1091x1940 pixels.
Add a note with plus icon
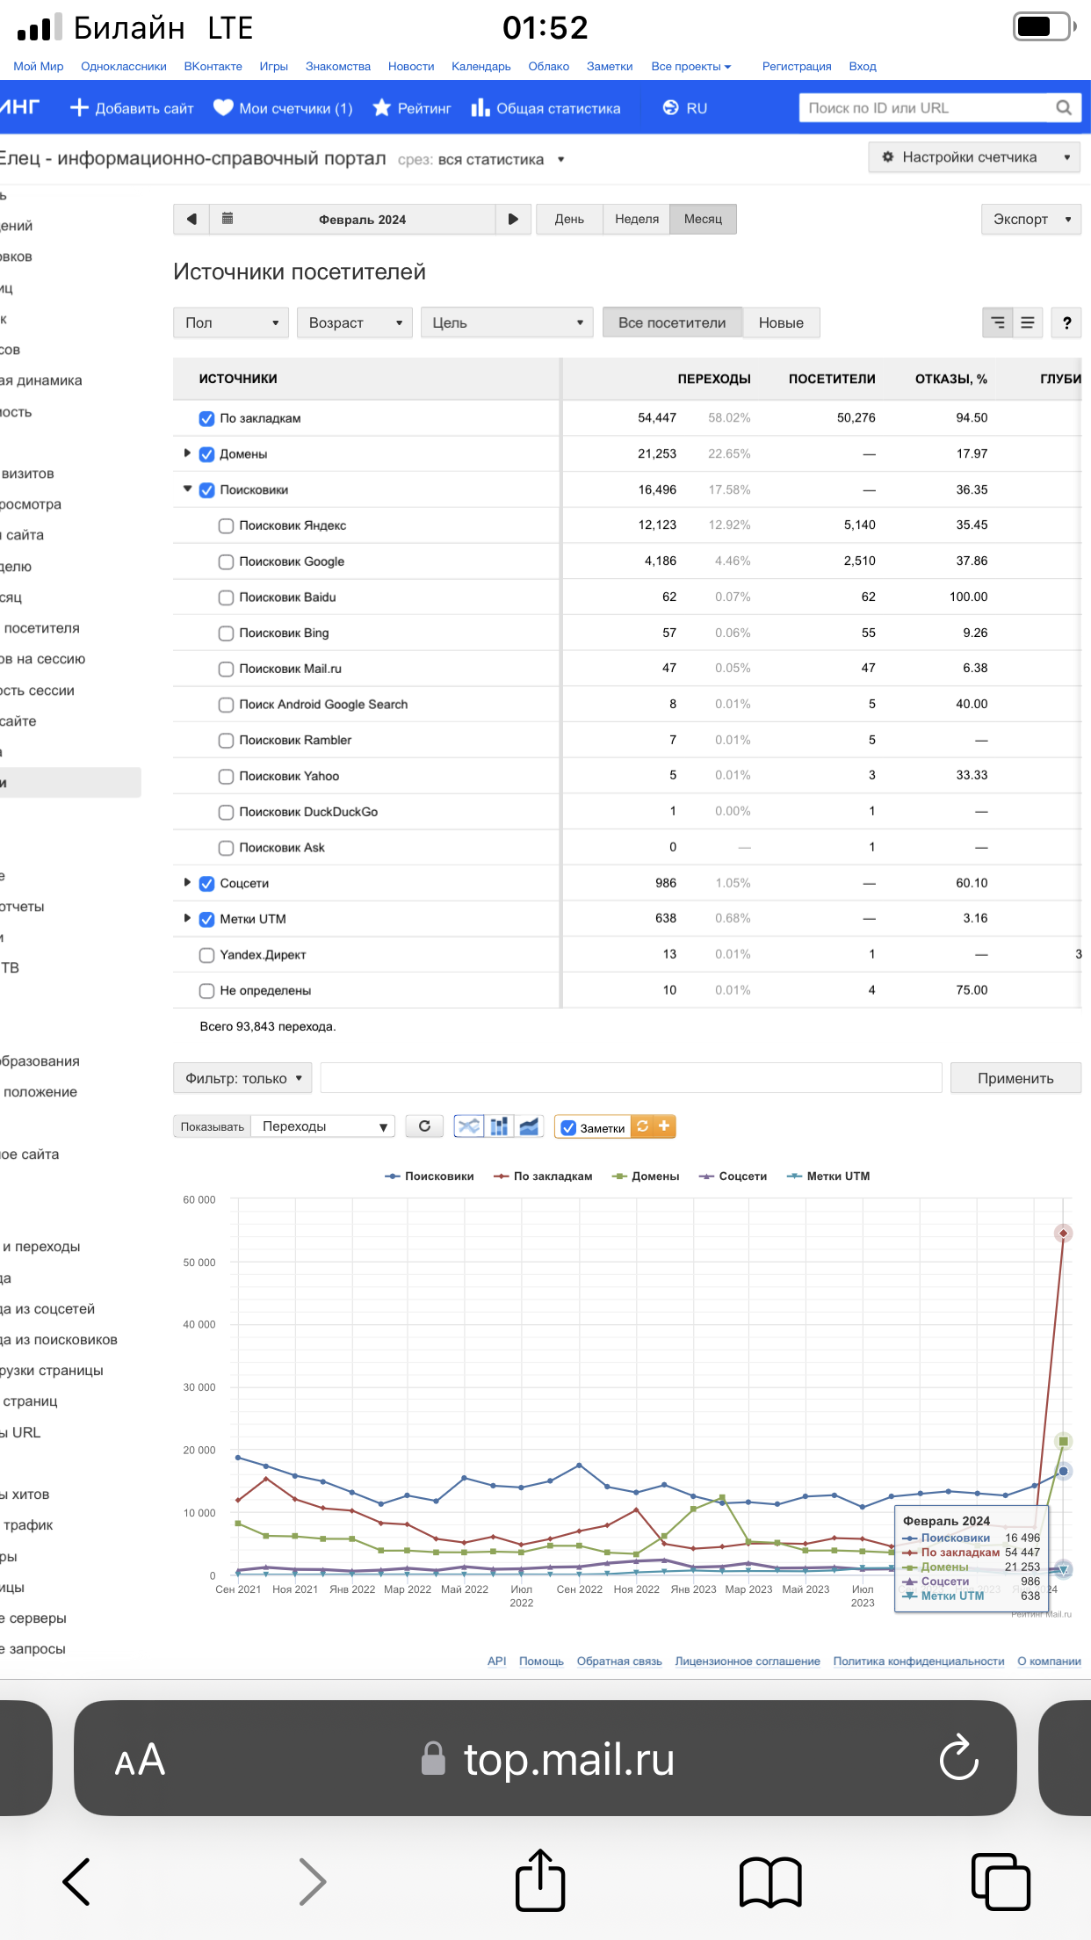664,1126
